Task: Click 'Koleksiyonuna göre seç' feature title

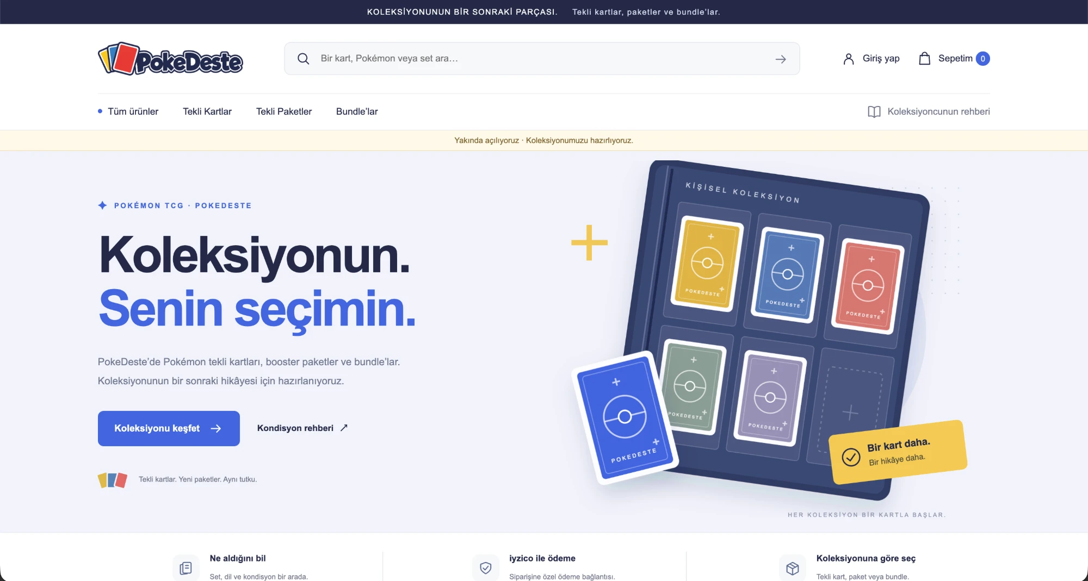Action: coord(866,558)
